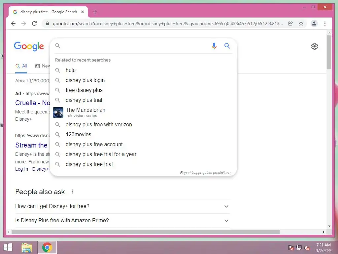Pick disney plus free with verizon
The width and height of the screenshot is (338, 254).
tap(143, 124)
